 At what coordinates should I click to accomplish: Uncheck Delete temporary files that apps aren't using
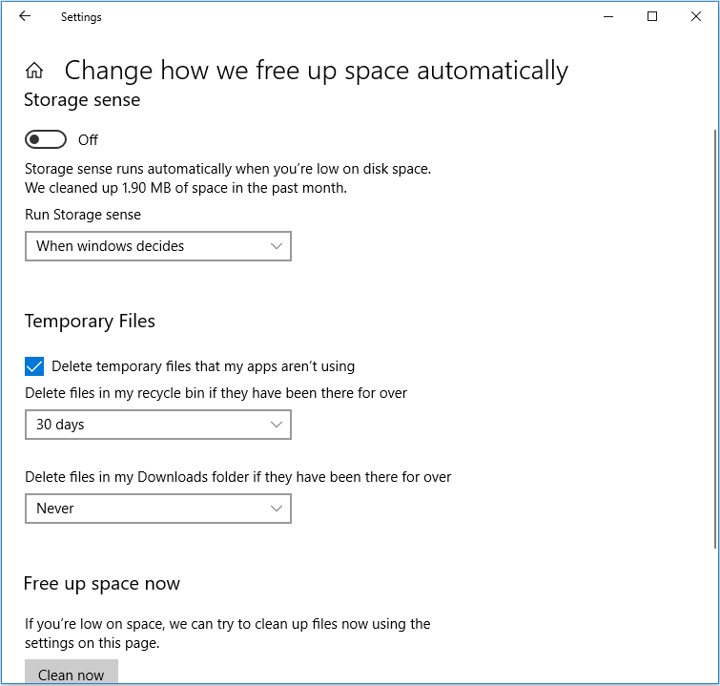pos(34,366)
